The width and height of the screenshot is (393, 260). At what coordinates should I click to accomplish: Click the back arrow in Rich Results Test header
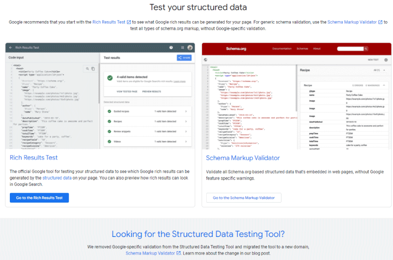point(9,48)
